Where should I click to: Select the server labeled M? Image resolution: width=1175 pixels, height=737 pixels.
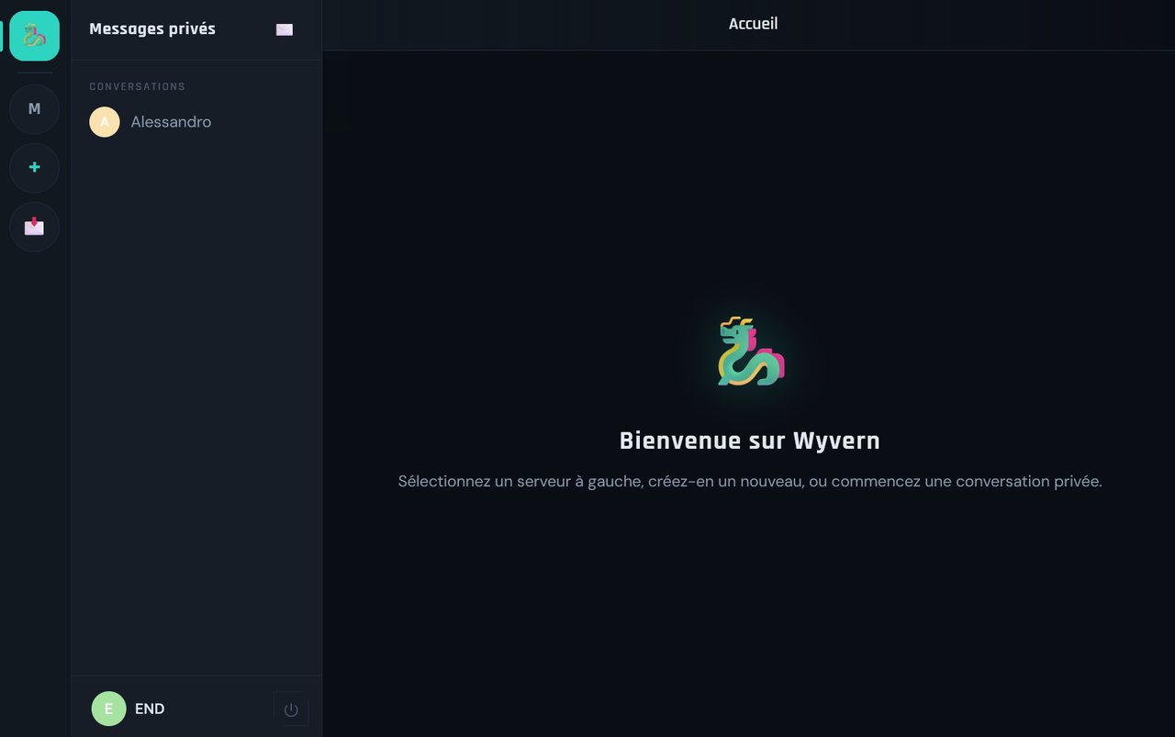(35, 109)
